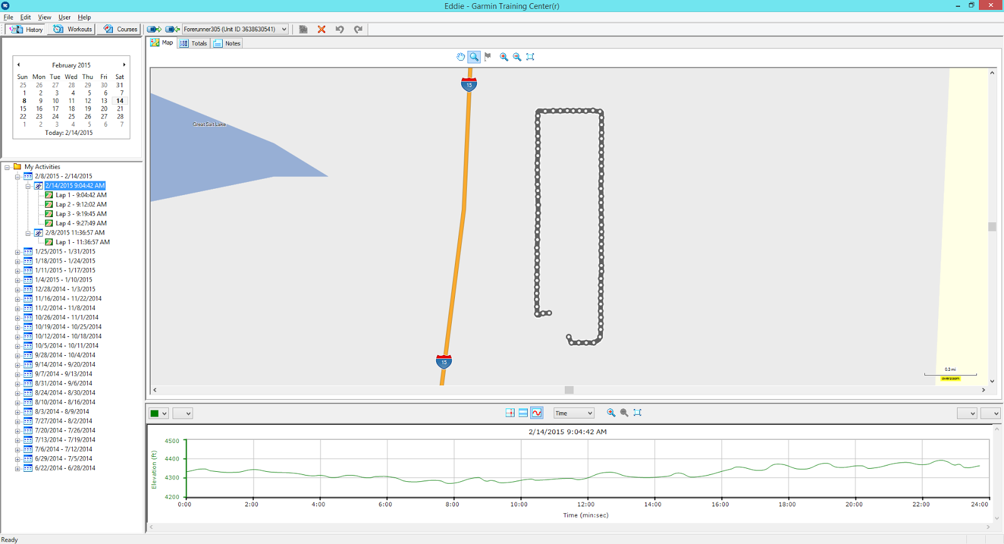
Task: Open the last dropdown at graph toolbar right
Action: 990,413
